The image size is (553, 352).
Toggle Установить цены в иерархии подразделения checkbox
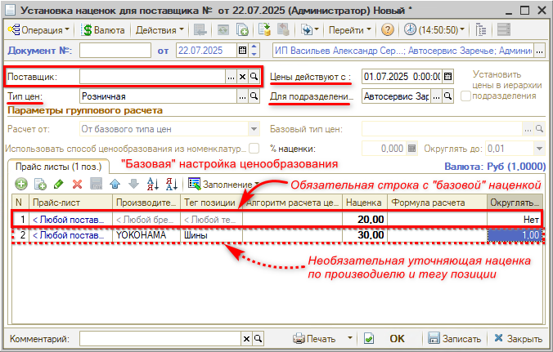(465, 96)
